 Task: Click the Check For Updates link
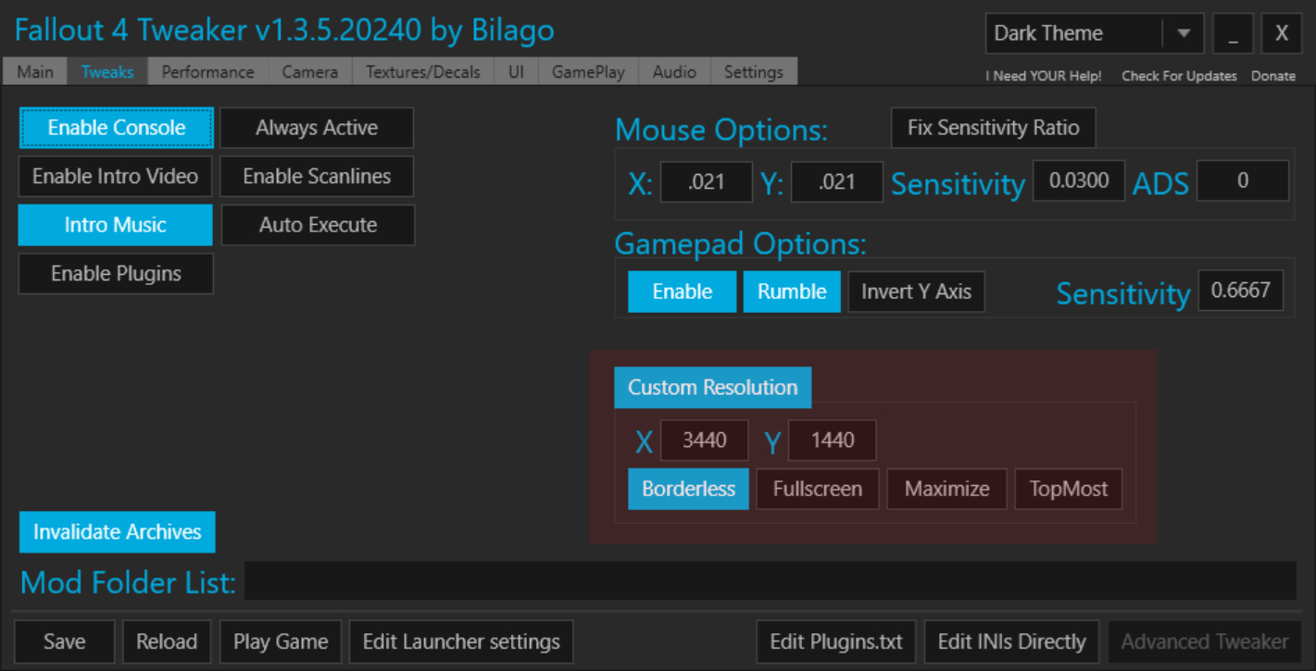tap(1179, 76)
